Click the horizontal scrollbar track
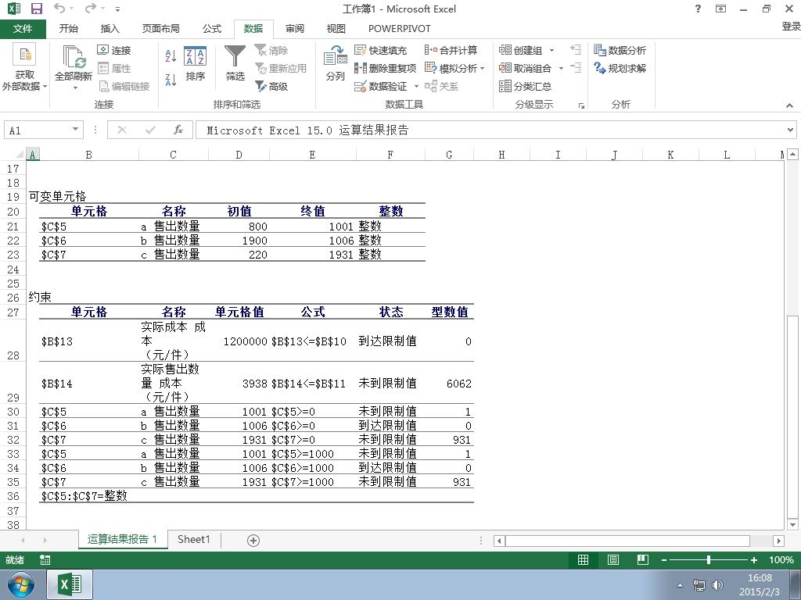 [627, 541]
